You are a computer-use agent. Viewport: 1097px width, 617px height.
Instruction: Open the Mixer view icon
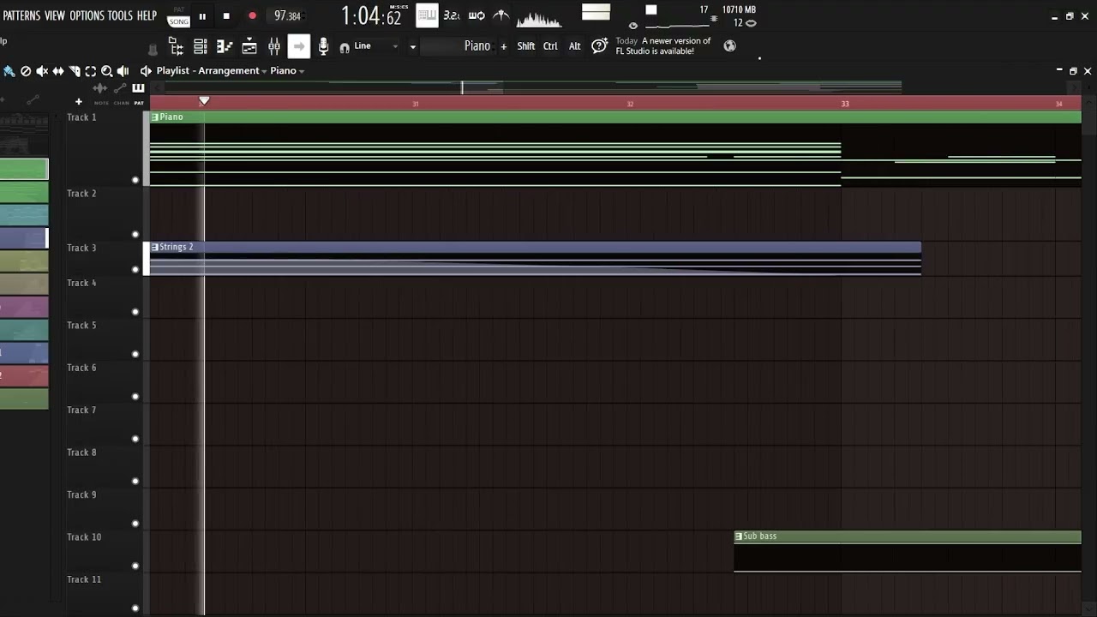tap(274, 46)
